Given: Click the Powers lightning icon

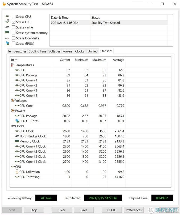Looking at the screenshot, I should click(13, 111).
